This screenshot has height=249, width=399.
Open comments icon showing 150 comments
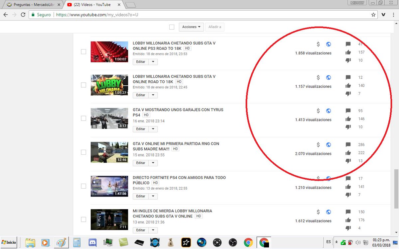point(348,212)
